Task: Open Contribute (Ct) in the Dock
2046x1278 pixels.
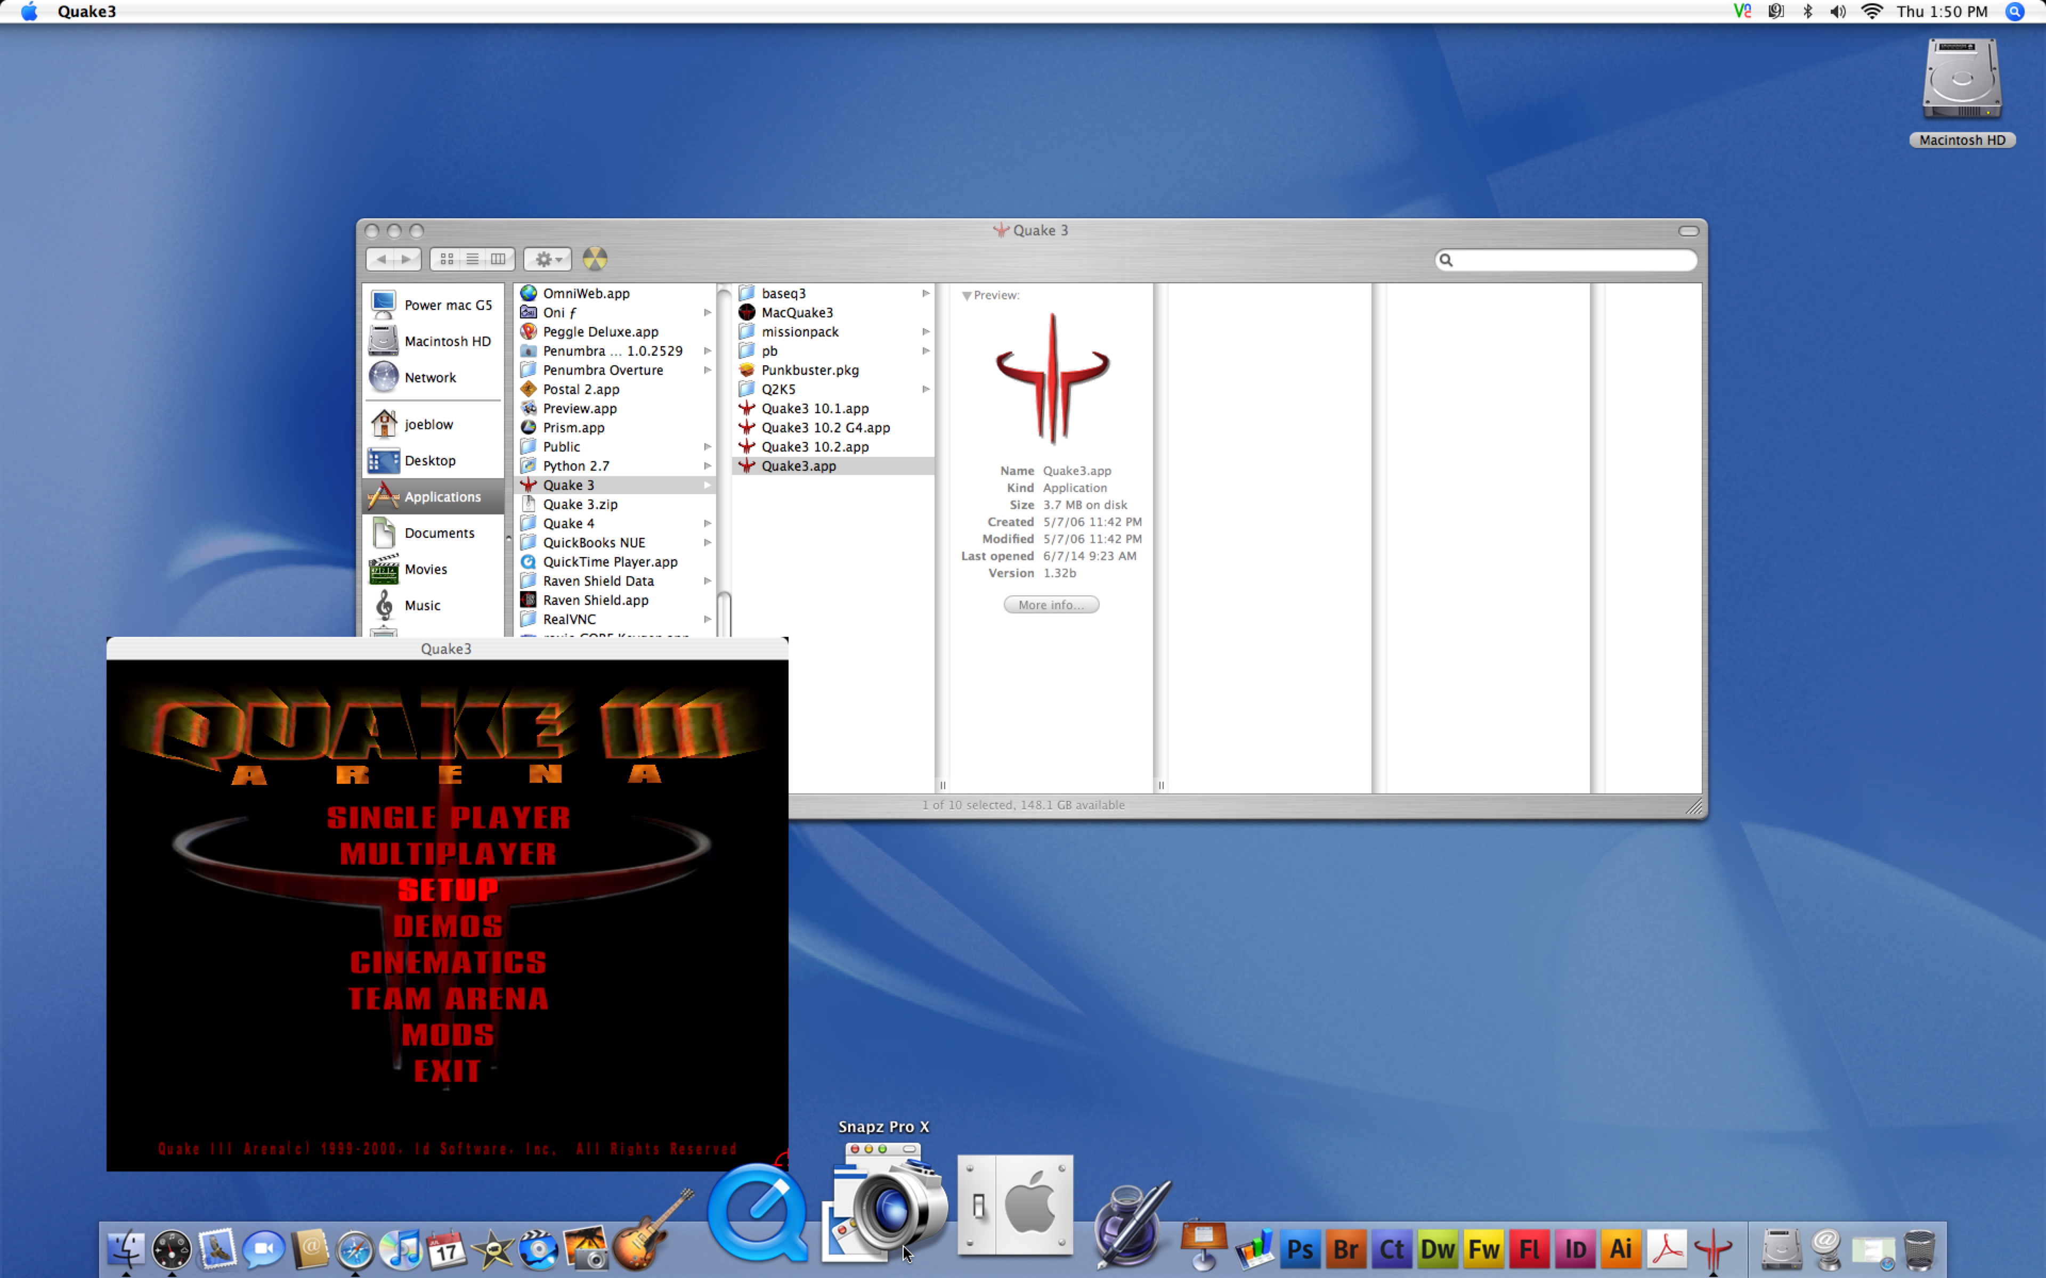Action: click(1392, 1248)
